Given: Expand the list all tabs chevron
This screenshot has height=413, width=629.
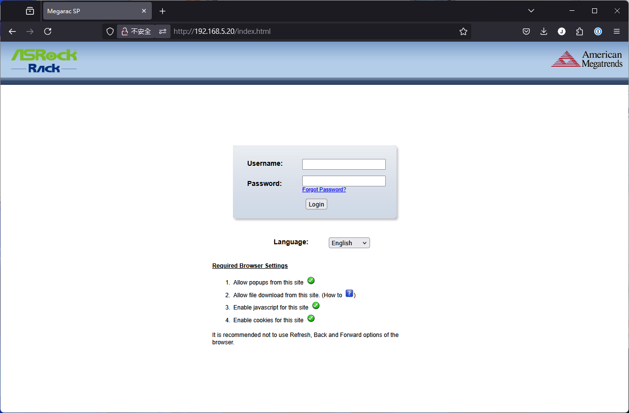Looking at the screenshot, I should point(531,11).
